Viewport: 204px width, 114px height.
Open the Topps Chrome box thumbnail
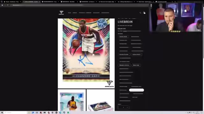tap(101, 100)
